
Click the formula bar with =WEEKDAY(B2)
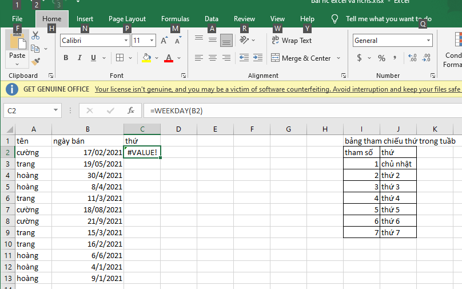pyautogui.click(x=302, y=110)
